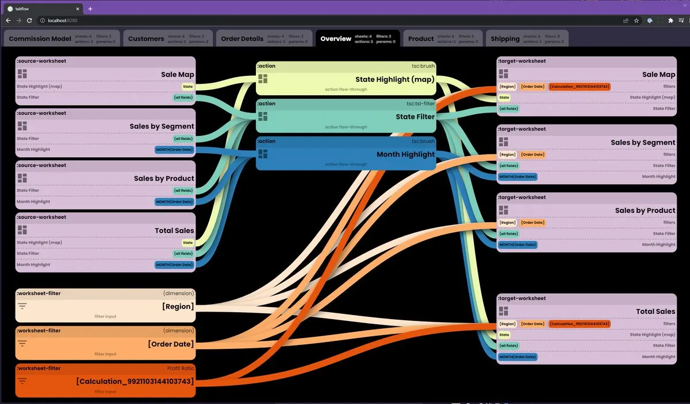The image size is (690, 404).
Task: Click Sales by Product source worksheet title
Action: click(164, 178)
